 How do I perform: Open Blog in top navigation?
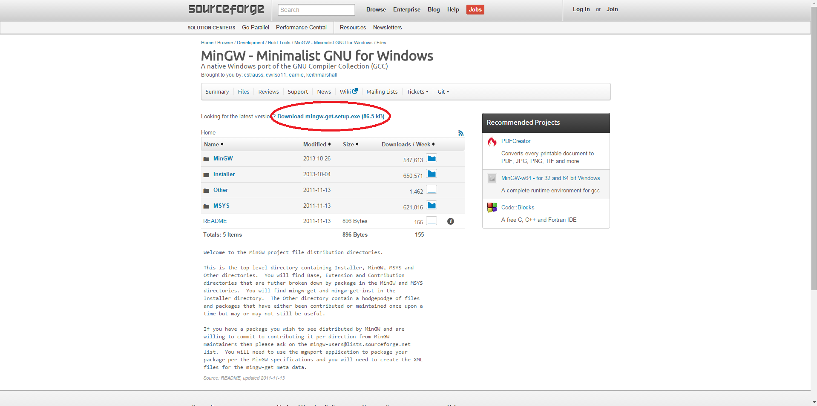click(434, 9)
